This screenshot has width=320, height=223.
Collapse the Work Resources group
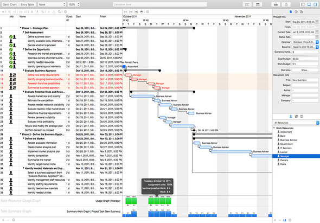pyautogui.click(x=274, y=128)
